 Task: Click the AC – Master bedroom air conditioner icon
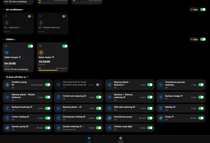coord(41,23)
